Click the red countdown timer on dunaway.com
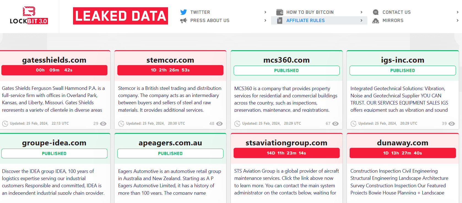 point(402,153)
